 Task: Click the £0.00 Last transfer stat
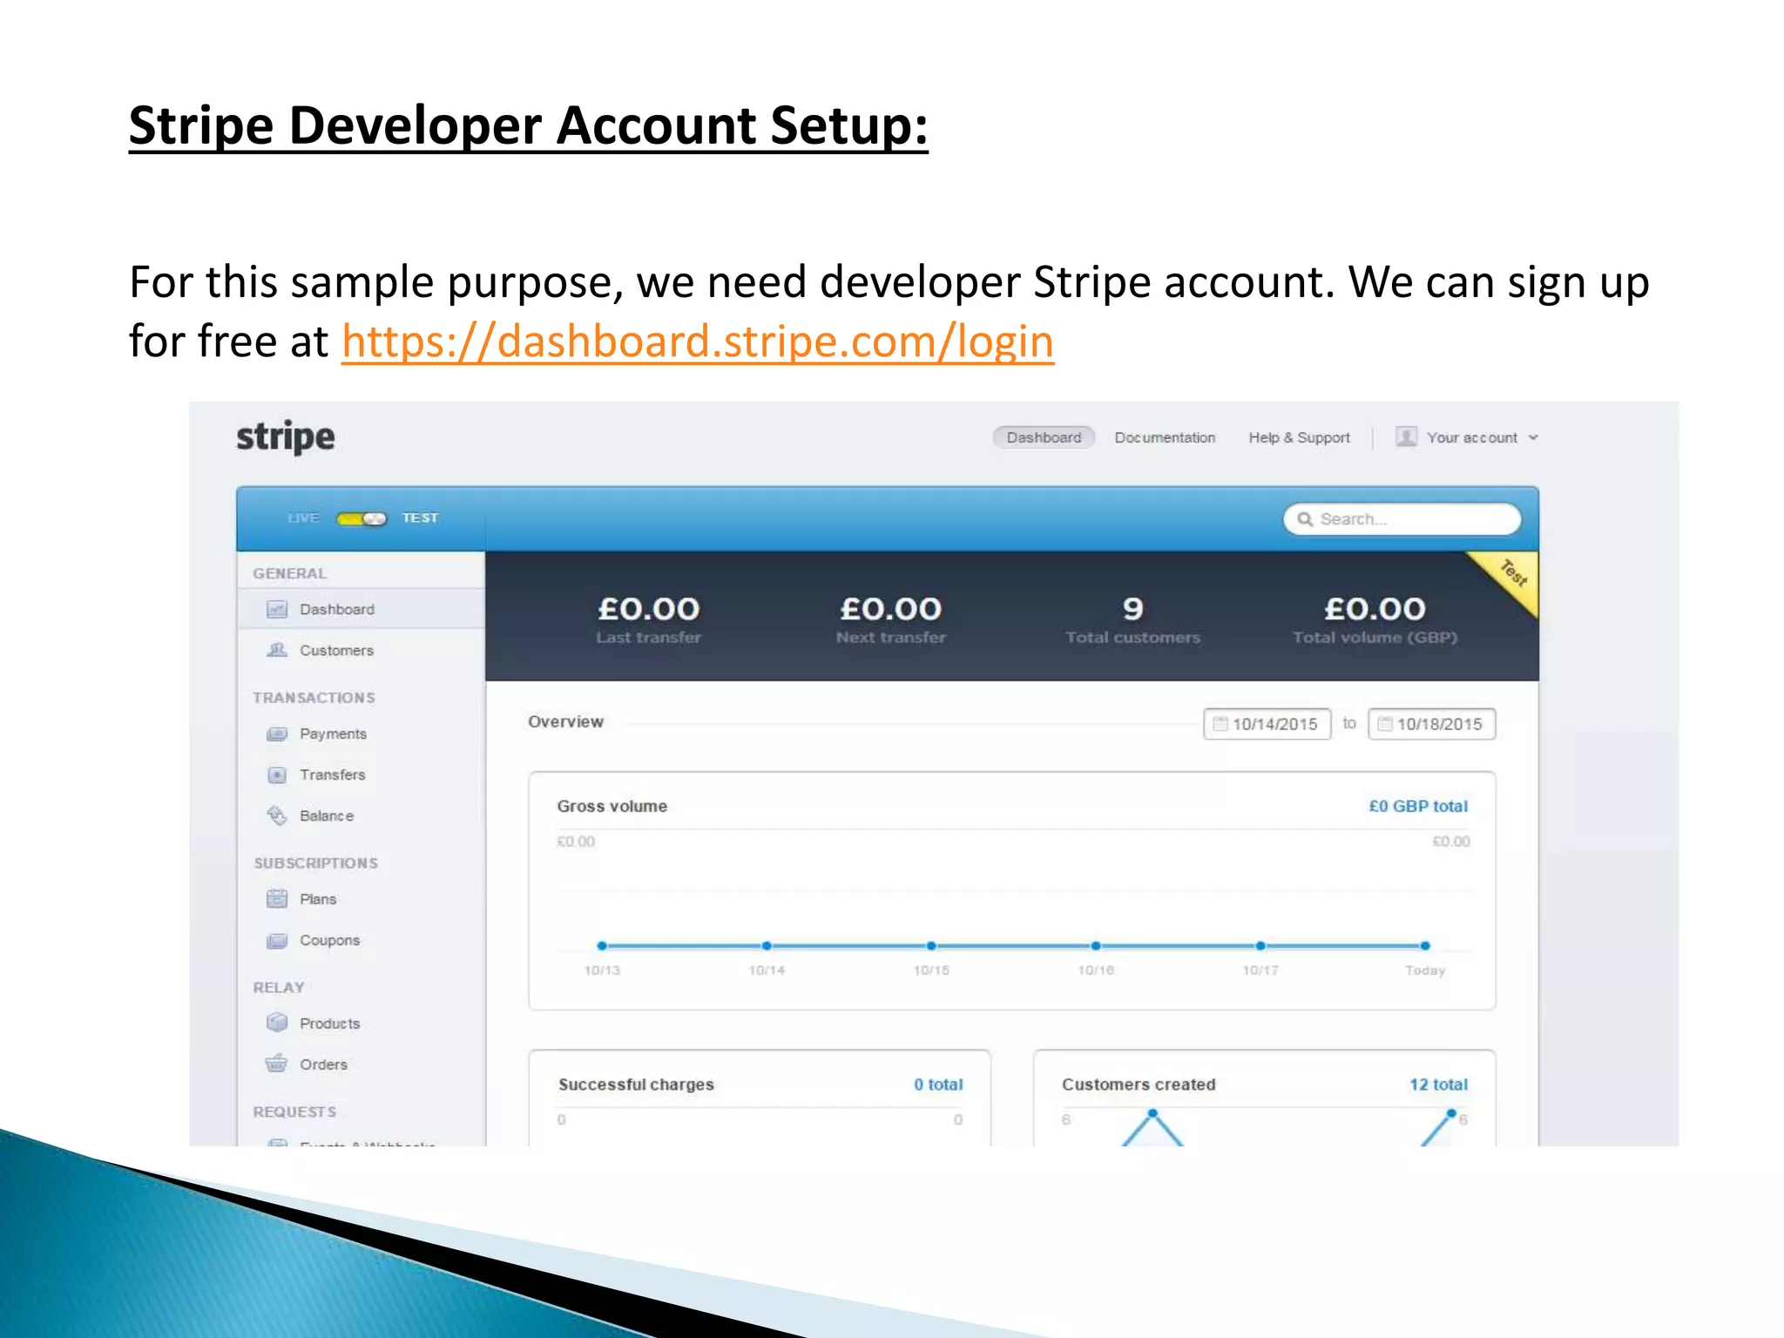649,619
